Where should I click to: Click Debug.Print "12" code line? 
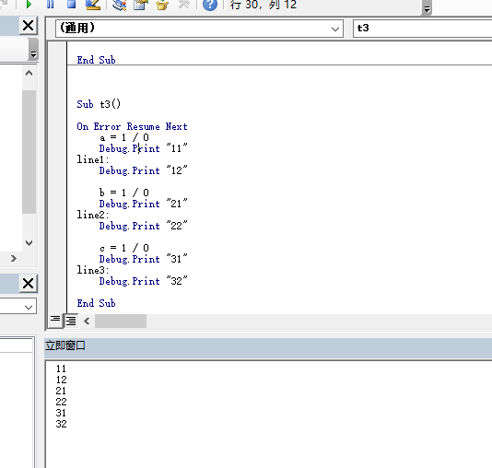click(144, 170)
